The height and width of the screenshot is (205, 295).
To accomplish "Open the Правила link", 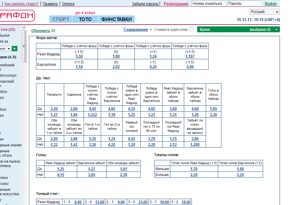I will pos(50,4).
